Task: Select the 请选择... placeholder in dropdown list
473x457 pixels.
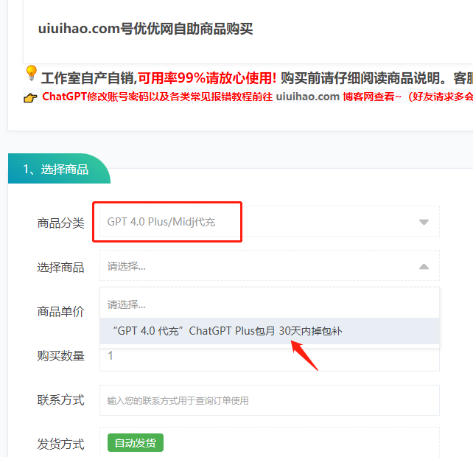Action: (x=270, y=304)
